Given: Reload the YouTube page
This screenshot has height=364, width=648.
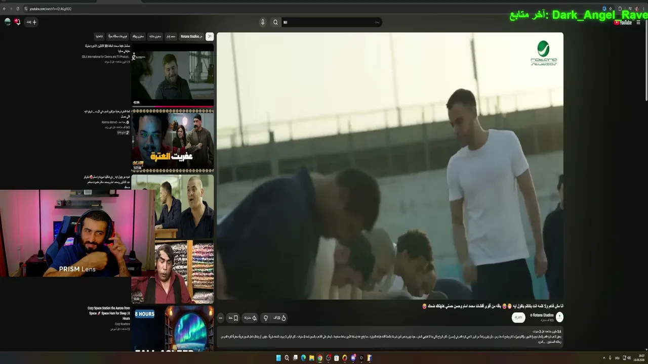Looking at the screenshot, I should click(x=18, y=9).
